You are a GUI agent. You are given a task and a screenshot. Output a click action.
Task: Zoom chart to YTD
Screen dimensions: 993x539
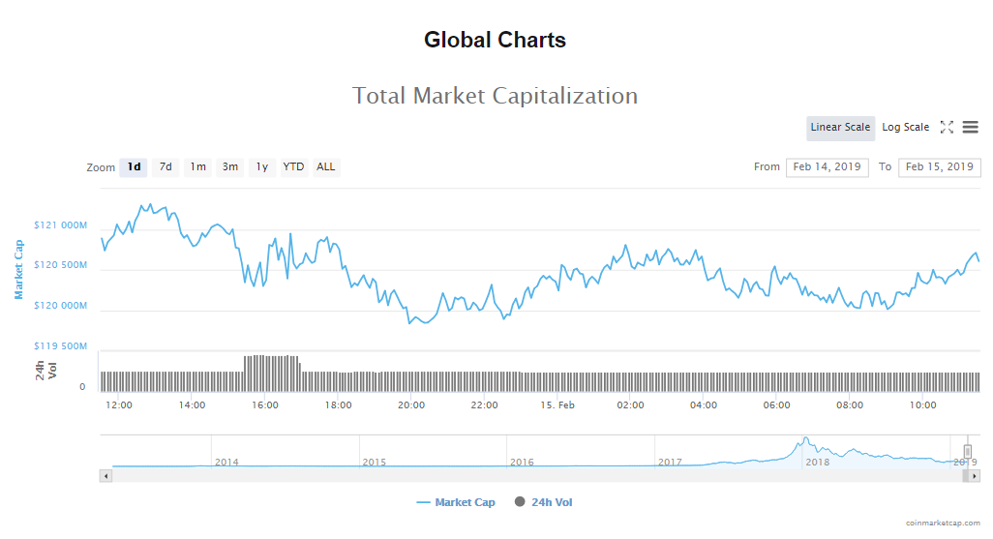[293, 167]
